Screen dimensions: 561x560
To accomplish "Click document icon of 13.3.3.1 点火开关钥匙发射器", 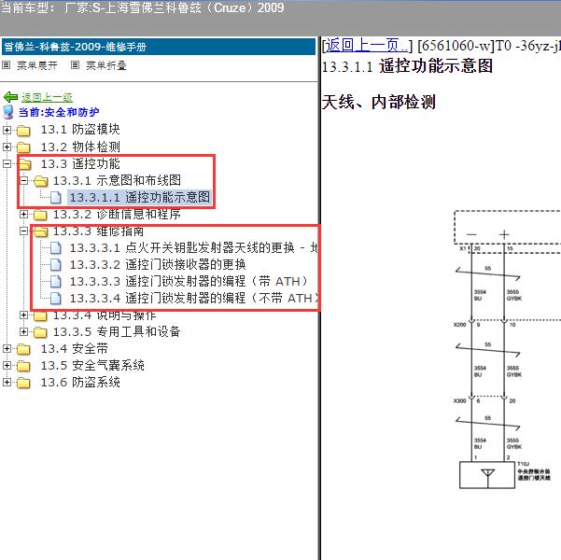I will (x=56, y=247).
